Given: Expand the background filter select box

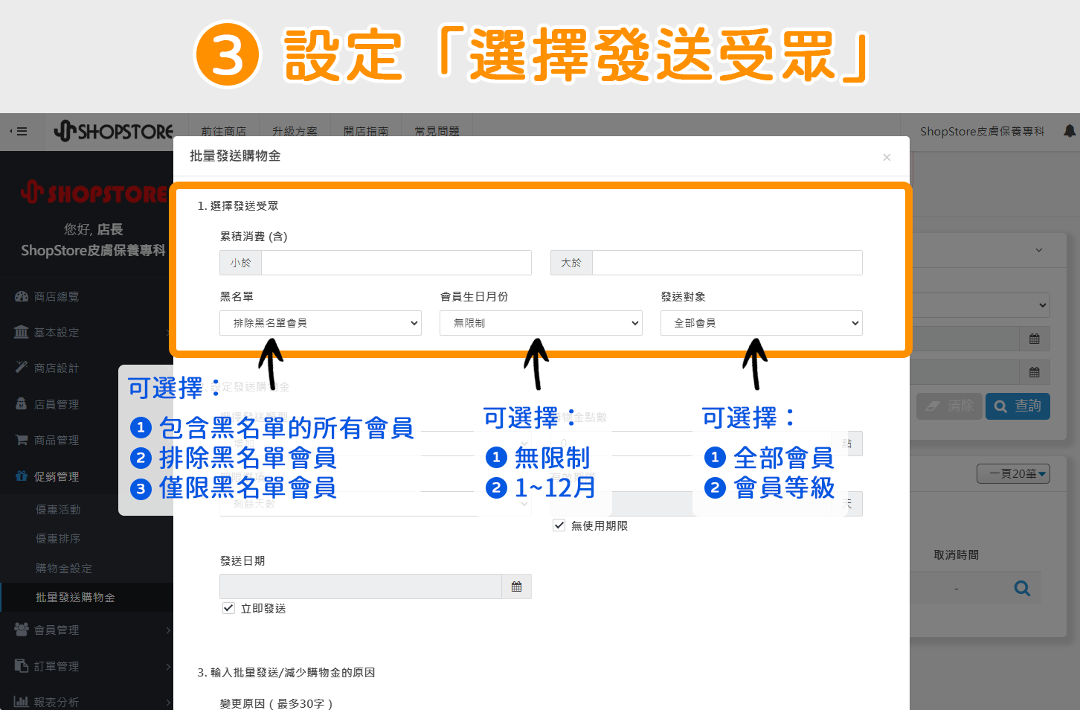Looking at the screenshot, I should pos(980,305).
